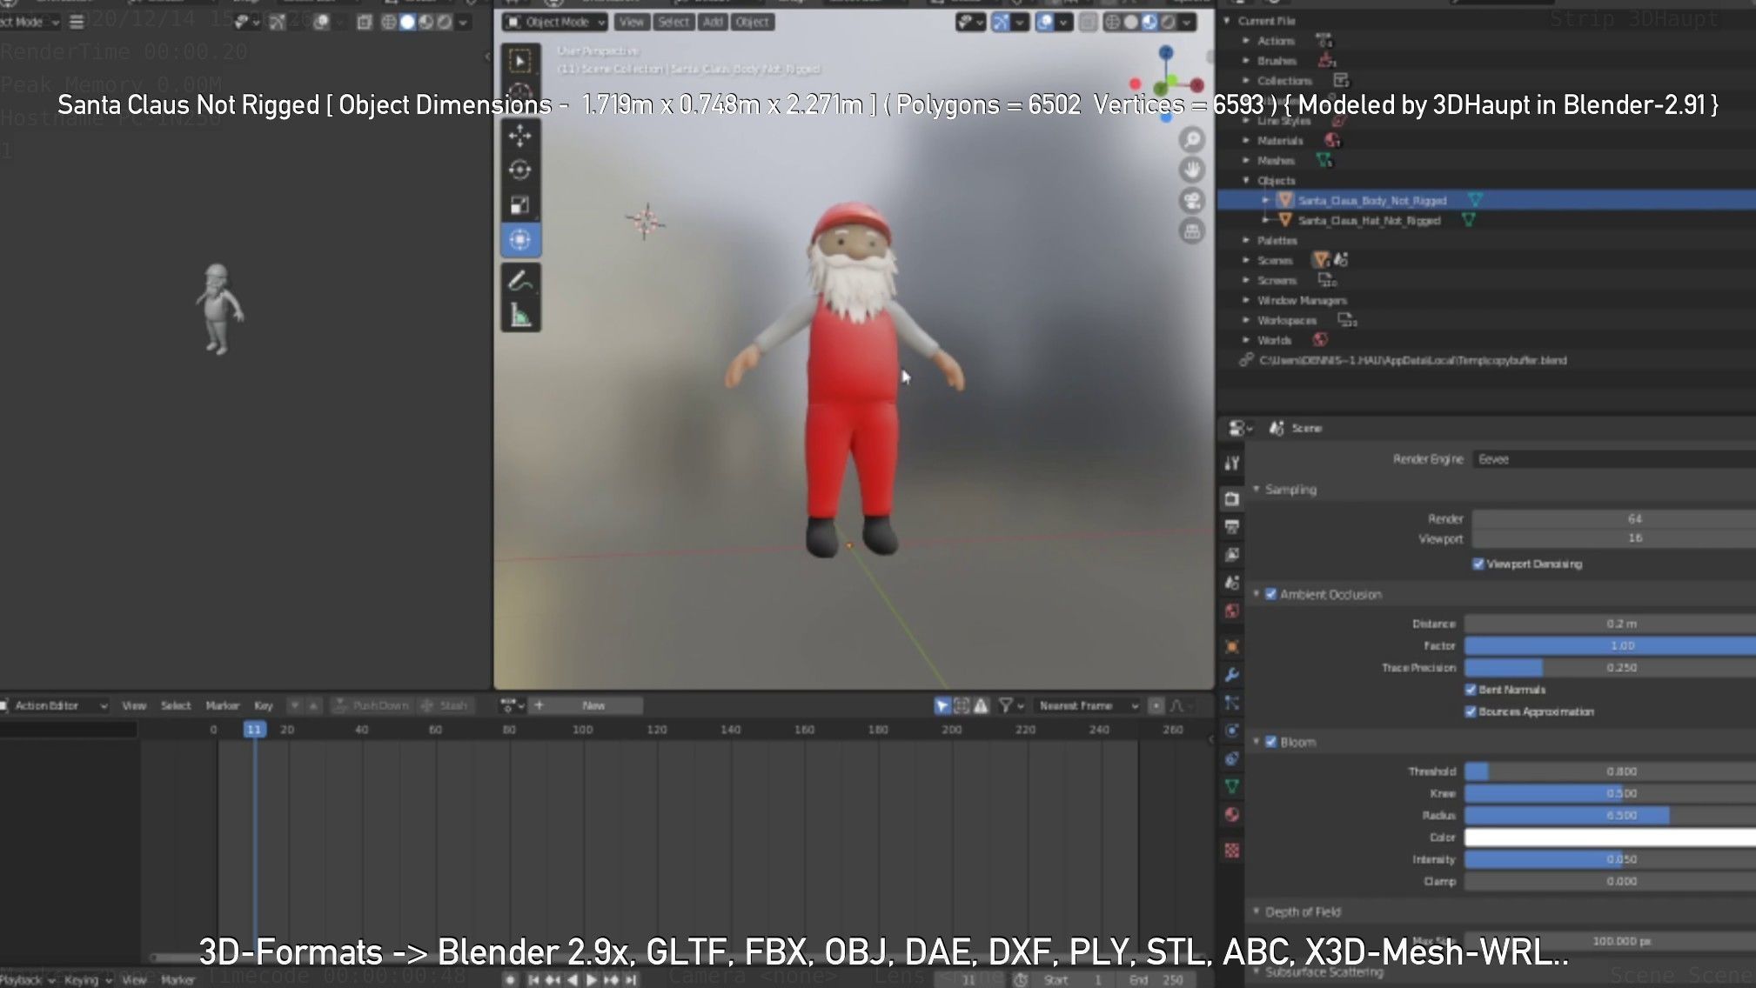Click the pan hand viewport gizmo

(x=1192, y=170)
